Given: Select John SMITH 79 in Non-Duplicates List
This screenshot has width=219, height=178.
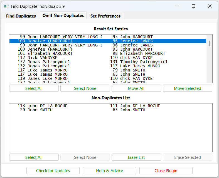Looking at the screenshot, I should 40,110.
